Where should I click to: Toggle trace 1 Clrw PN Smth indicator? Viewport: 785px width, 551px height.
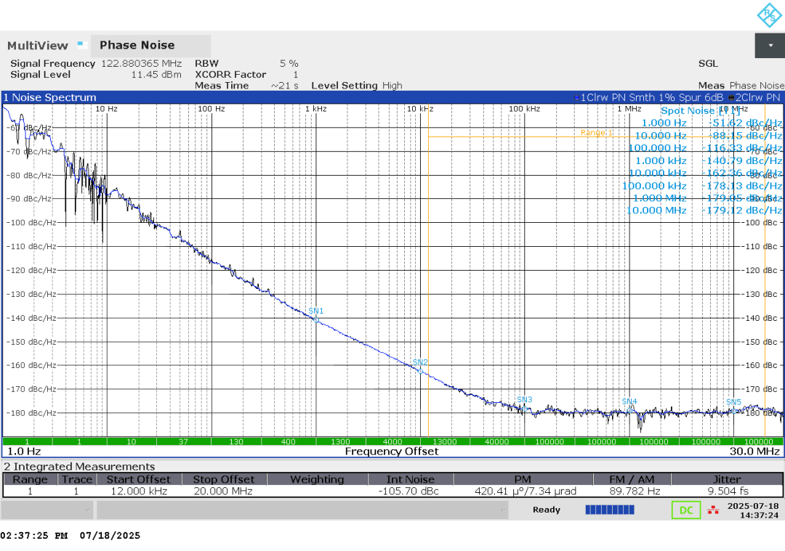(648, 97)
